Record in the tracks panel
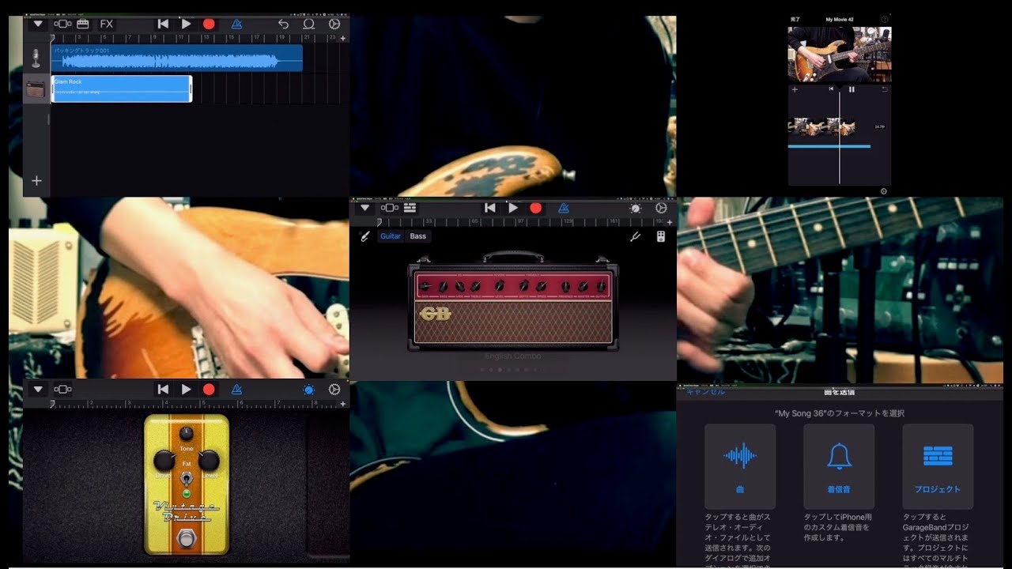Viewport: 1012px width, 569px height. tap(209, 24)
